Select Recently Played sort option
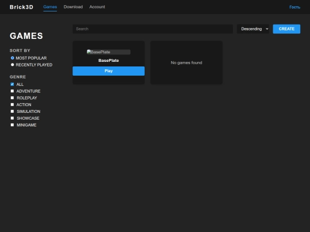Viewport: 310px width, 232px height. tap(13, 65)
